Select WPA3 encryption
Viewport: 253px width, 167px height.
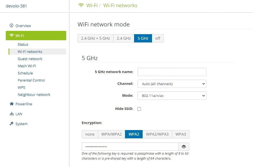tap(181, 134)
